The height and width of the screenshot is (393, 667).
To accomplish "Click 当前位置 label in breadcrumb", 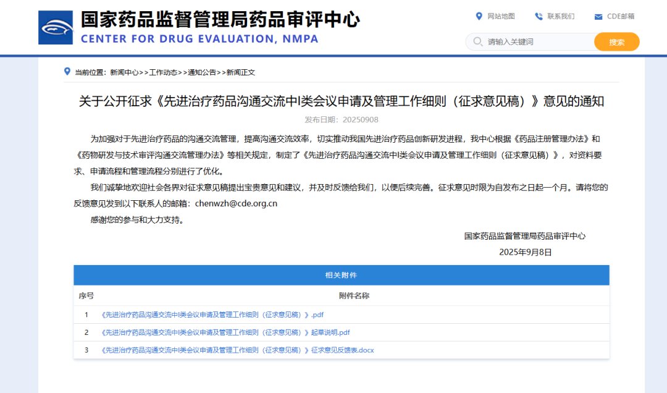I will [x=90, y=72].
